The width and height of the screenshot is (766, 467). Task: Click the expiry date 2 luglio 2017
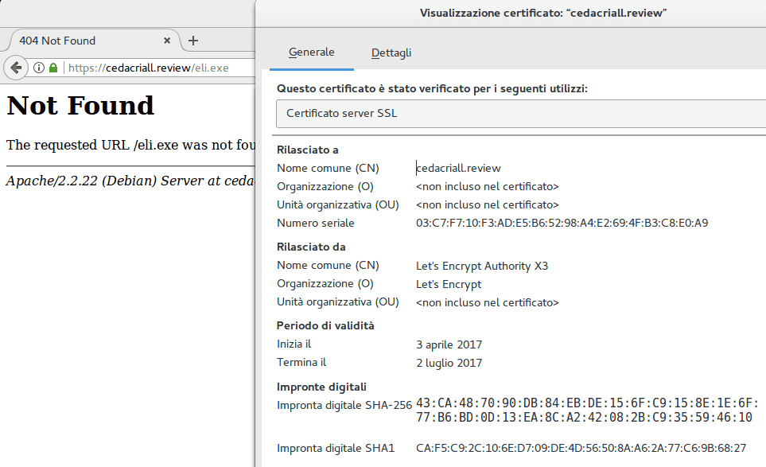pyautogui.click(x=449, y=363)
